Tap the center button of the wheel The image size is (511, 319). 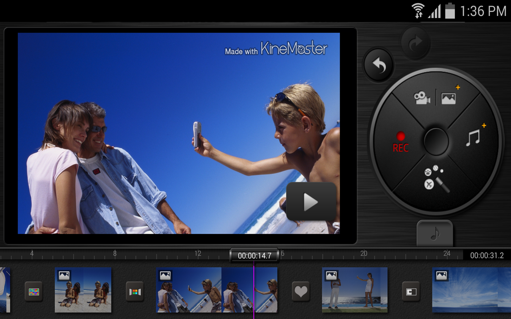[x=436, y=142]
